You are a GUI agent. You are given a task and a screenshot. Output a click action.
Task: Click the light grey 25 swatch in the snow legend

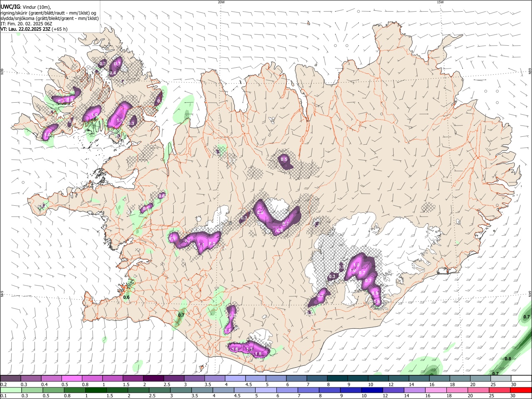tap(500, 378)
